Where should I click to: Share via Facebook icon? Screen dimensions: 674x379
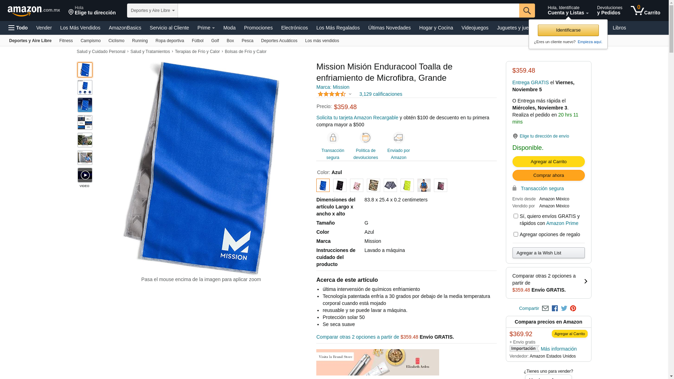point(555,308)
